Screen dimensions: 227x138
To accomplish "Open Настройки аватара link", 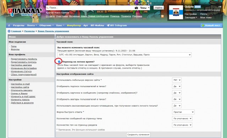I will pos(21,65).
